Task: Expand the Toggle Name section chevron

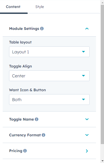Action: coord(87,119)
